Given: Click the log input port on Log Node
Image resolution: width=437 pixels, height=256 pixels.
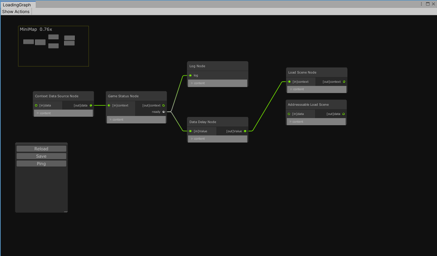Looking at the screenshot, I should 191,75.
